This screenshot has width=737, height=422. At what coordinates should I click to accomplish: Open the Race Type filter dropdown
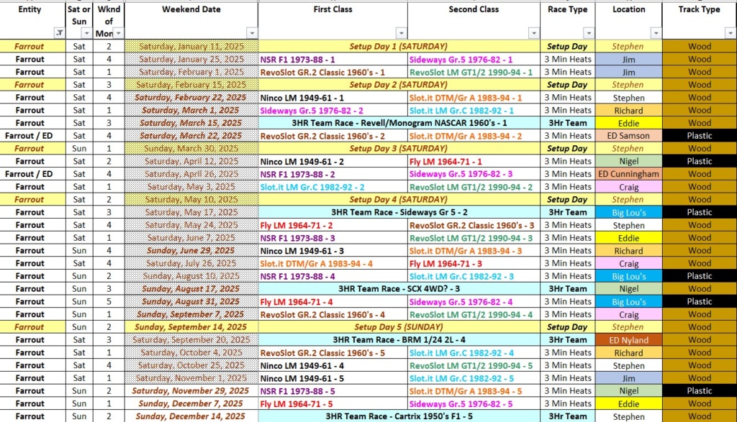pos(589,33)
